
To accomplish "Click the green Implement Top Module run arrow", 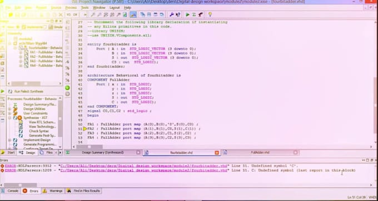I will coord(187,14).
